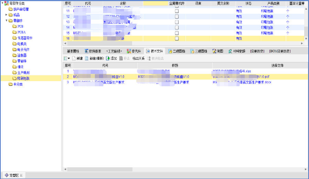Toggle the 全局替代件 checkbox in row 13
This screenshot has width=309, height=179.
[177, 22]
